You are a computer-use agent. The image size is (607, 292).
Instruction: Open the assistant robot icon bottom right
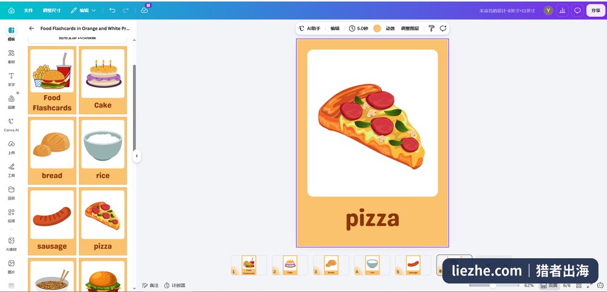pyautogui.click(x=600, y=285)
